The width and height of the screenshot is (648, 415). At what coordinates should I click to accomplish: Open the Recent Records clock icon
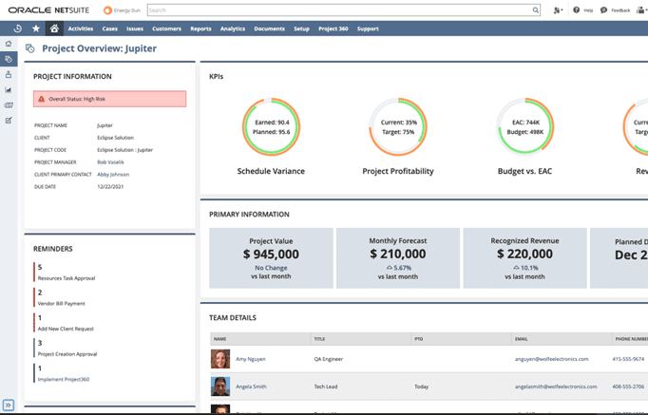[17, 28]
